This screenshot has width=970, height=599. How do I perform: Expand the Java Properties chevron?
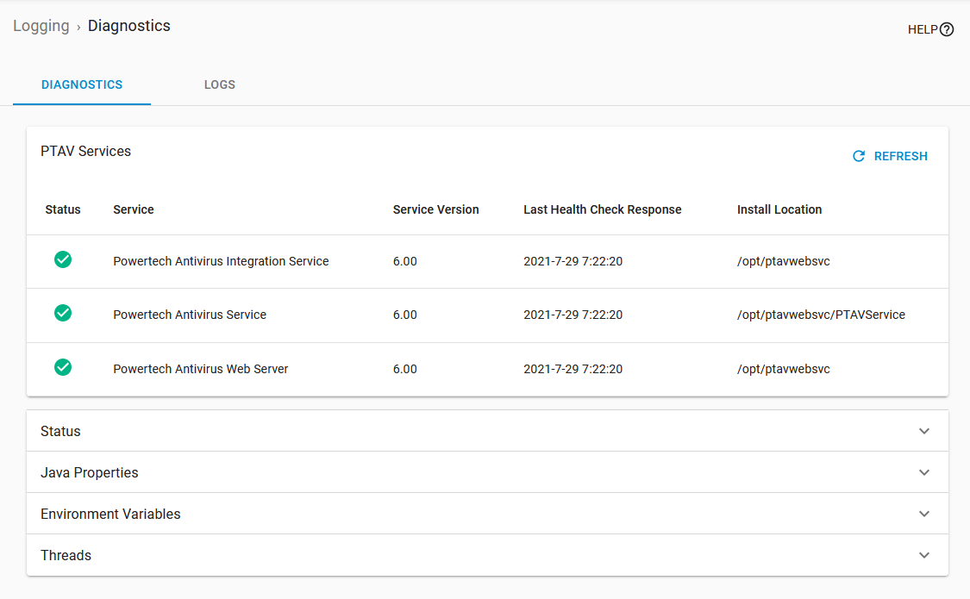(924, 472)
